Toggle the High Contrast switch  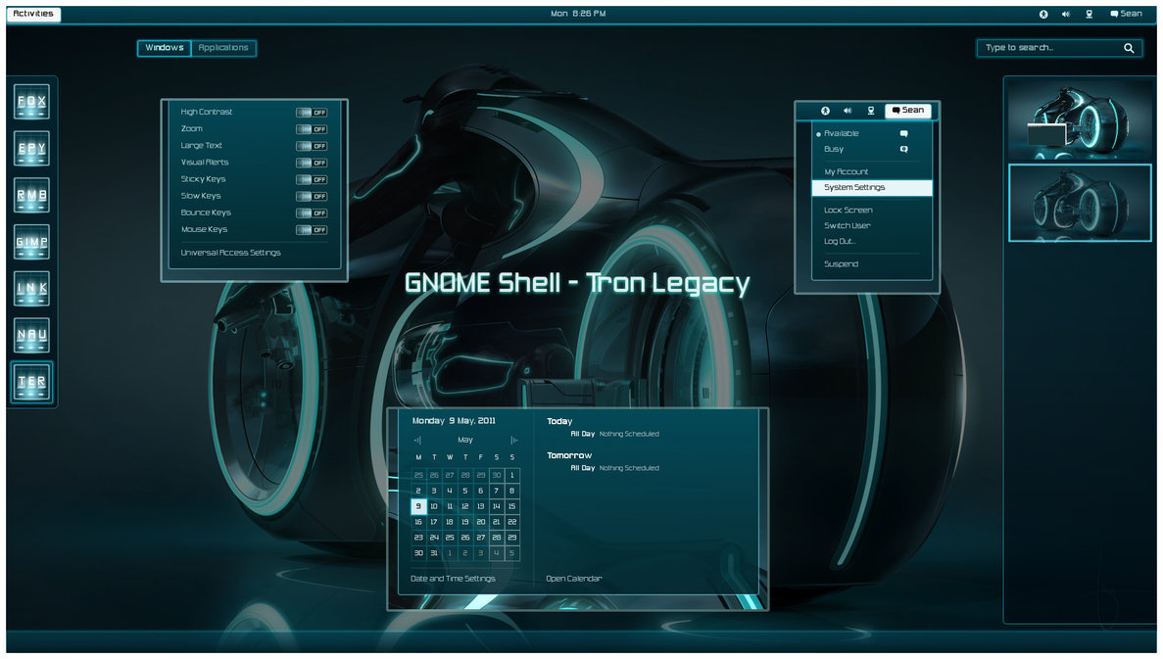pos(312,113)
